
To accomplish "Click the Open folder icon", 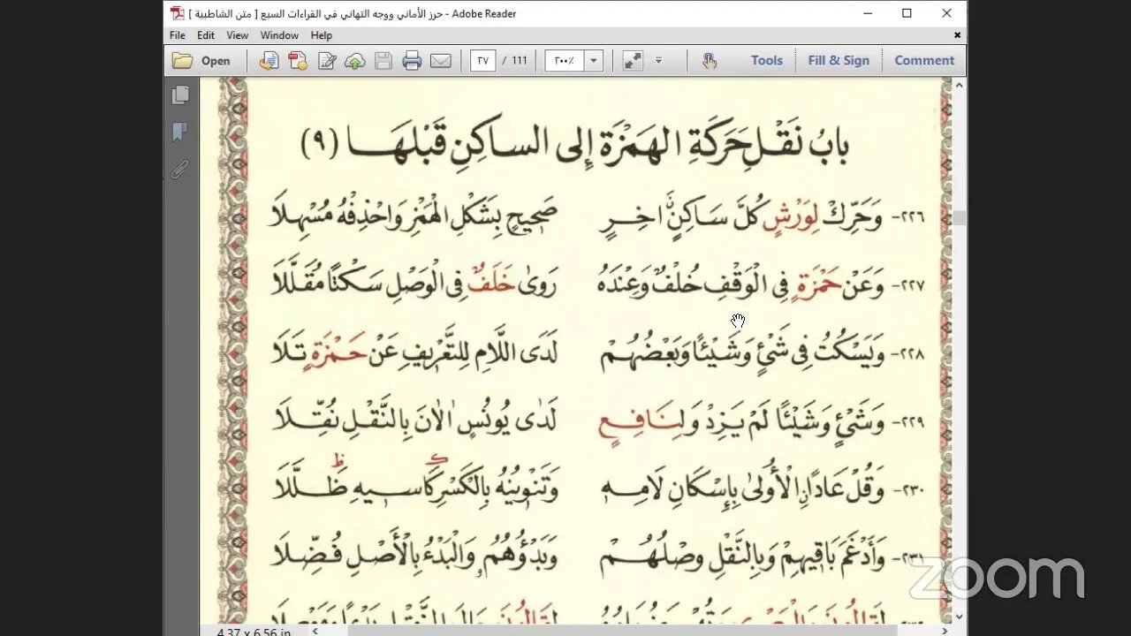I will 183,61.
